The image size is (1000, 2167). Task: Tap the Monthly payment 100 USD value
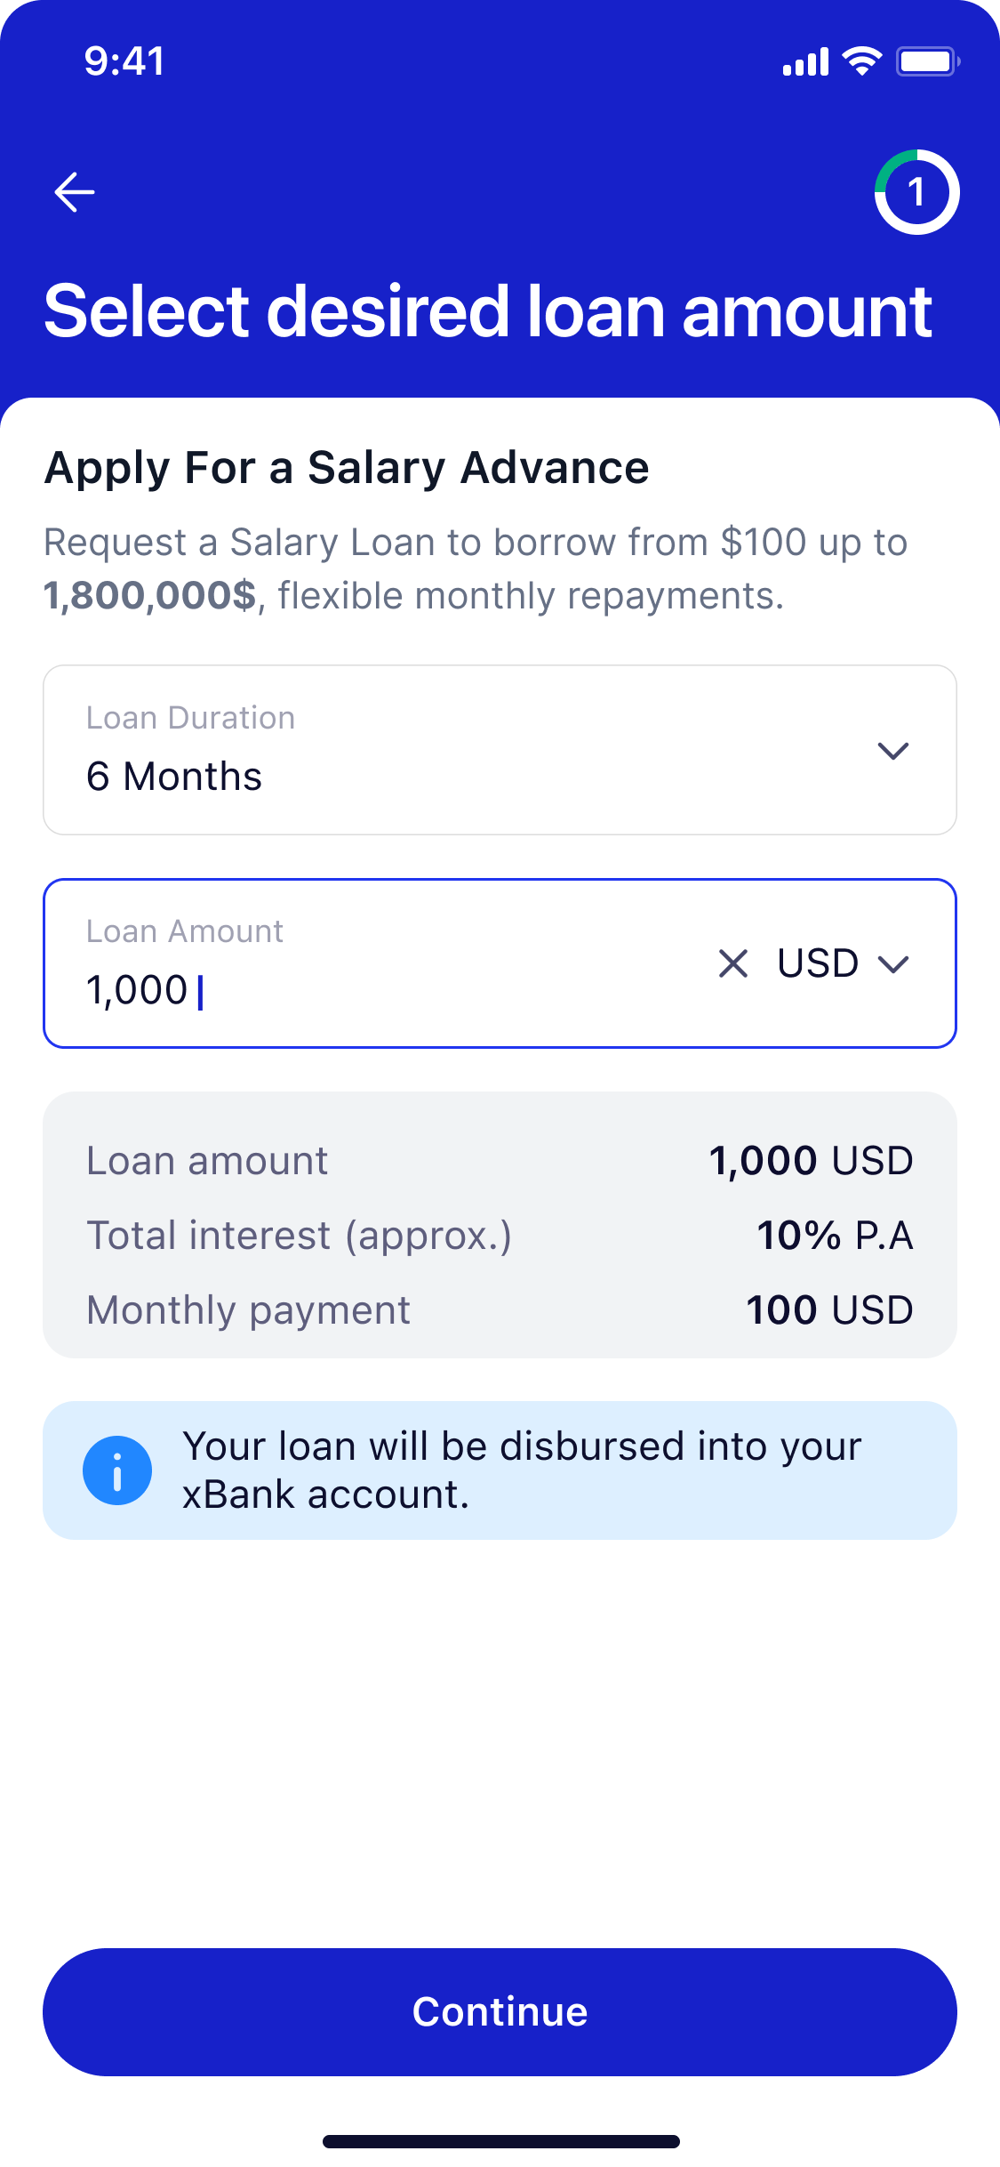(828, 1310)
